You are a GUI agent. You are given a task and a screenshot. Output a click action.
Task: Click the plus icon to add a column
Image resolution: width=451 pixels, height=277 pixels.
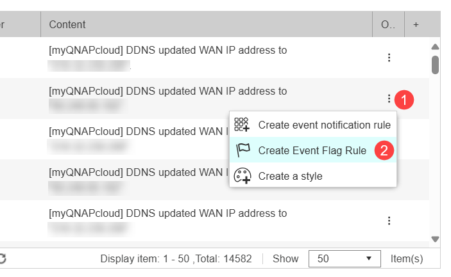pyautogui.click(x=416, y=24)
